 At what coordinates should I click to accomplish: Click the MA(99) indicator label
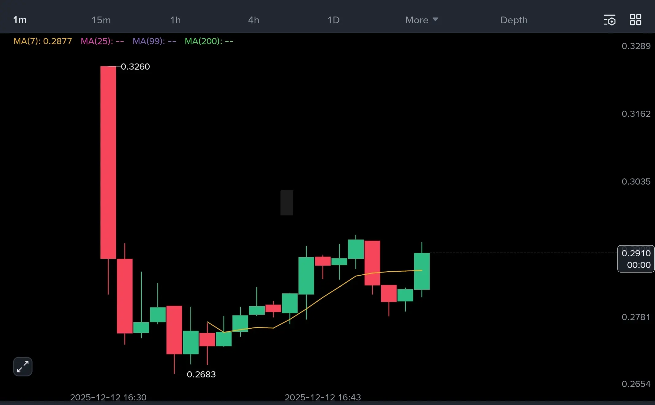(154, 41)
